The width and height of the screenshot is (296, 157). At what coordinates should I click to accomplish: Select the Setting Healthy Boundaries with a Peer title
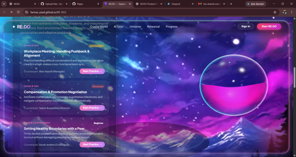click(x=54, y=128)
